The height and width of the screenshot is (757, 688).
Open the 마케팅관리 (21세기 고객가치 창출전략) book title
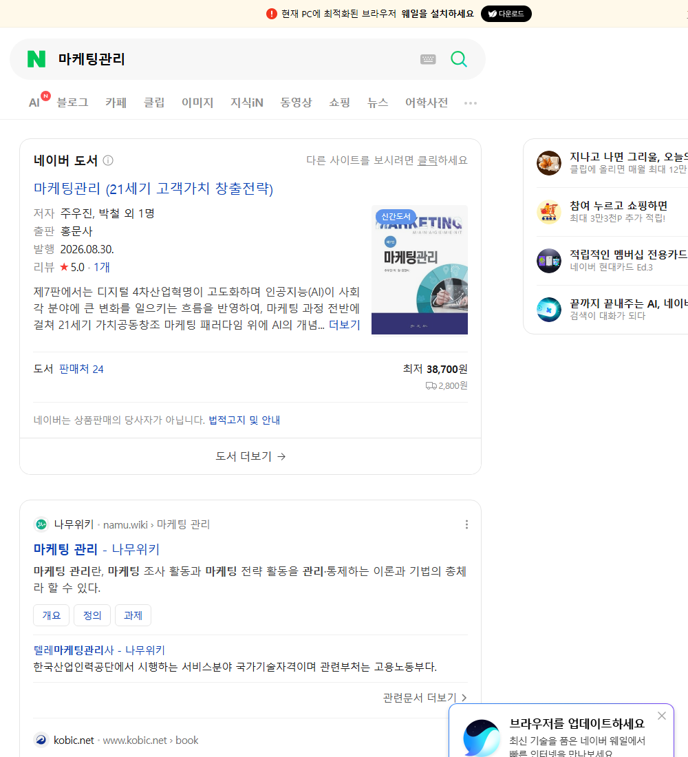(x=153, y=189)
